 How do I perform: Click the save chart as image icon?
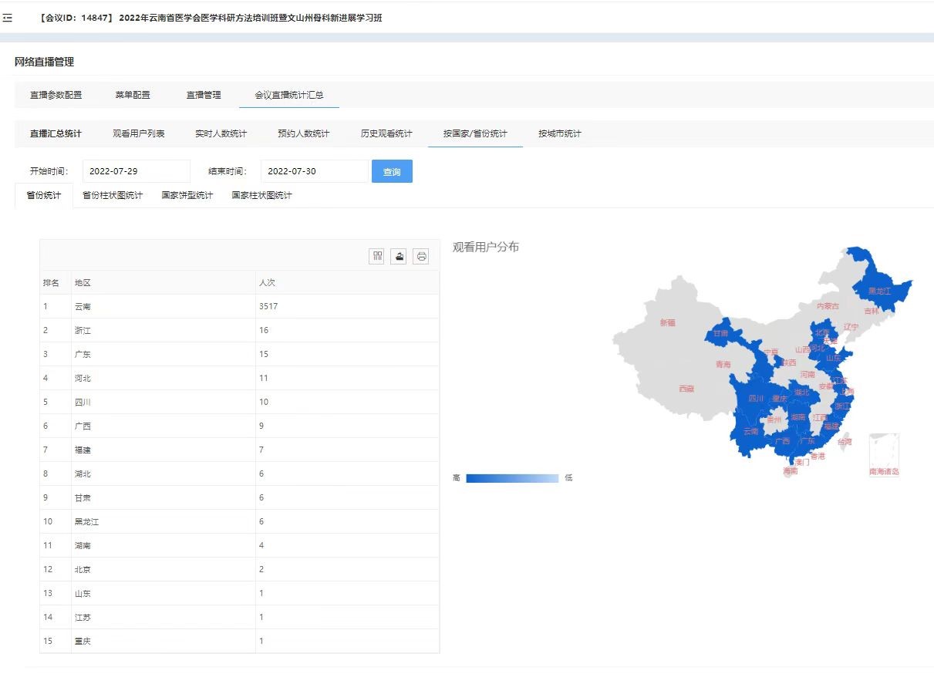[398, 256]
